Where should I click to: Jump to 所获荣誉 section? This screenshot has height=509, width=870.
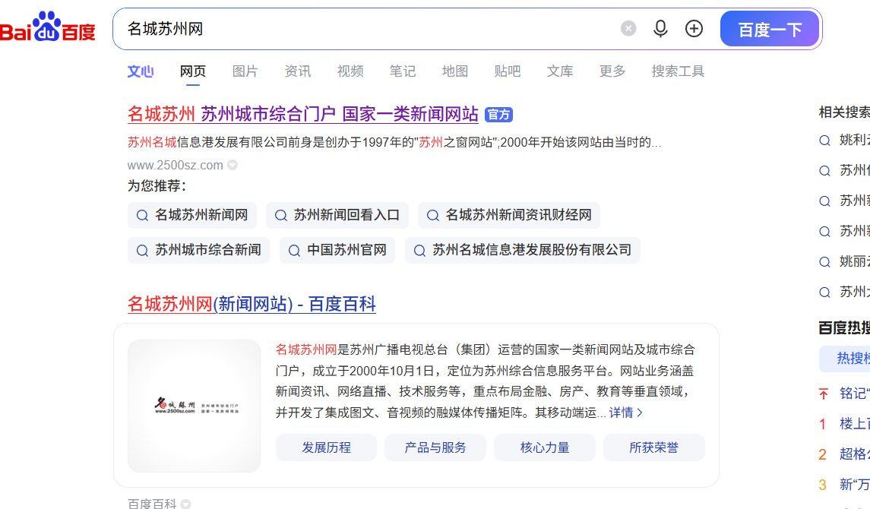coord(654,447)
